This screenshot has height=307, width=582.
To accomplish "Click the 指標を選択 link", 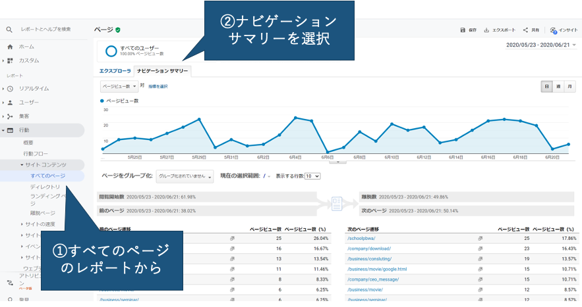I will (x=158, y=87).
